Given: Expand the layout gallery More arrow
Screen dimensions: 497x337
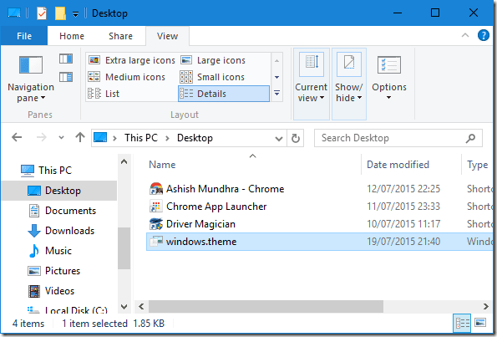Looking at the screenshot, I should click(x=276, y=93).
